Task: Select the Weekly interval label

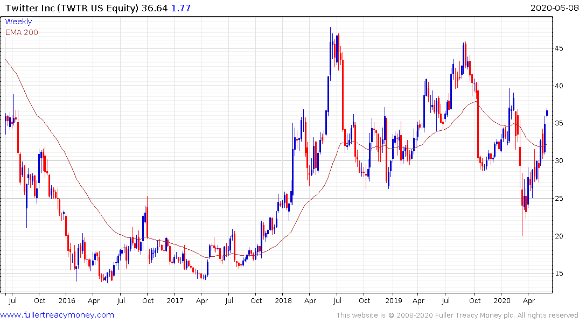Action: [18, 22]
